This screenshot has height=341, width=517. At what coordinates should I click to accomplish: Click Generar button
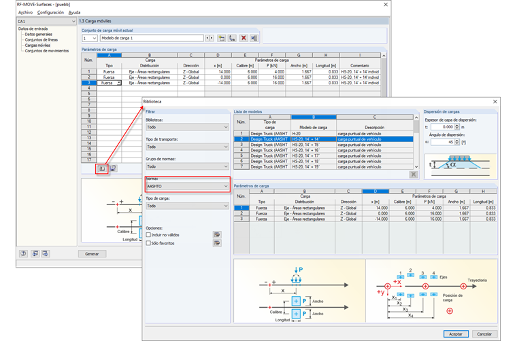92,254
